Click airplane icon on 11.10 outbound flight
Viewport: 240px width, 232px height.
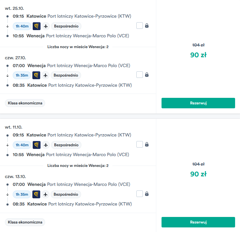(46, 145)
